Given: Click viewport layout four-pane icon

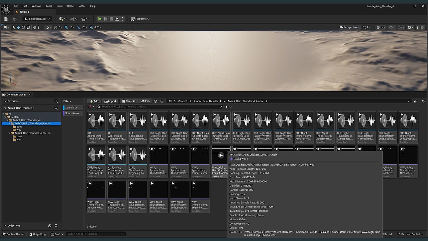Looking at the screenshot, I should (422, 27).
